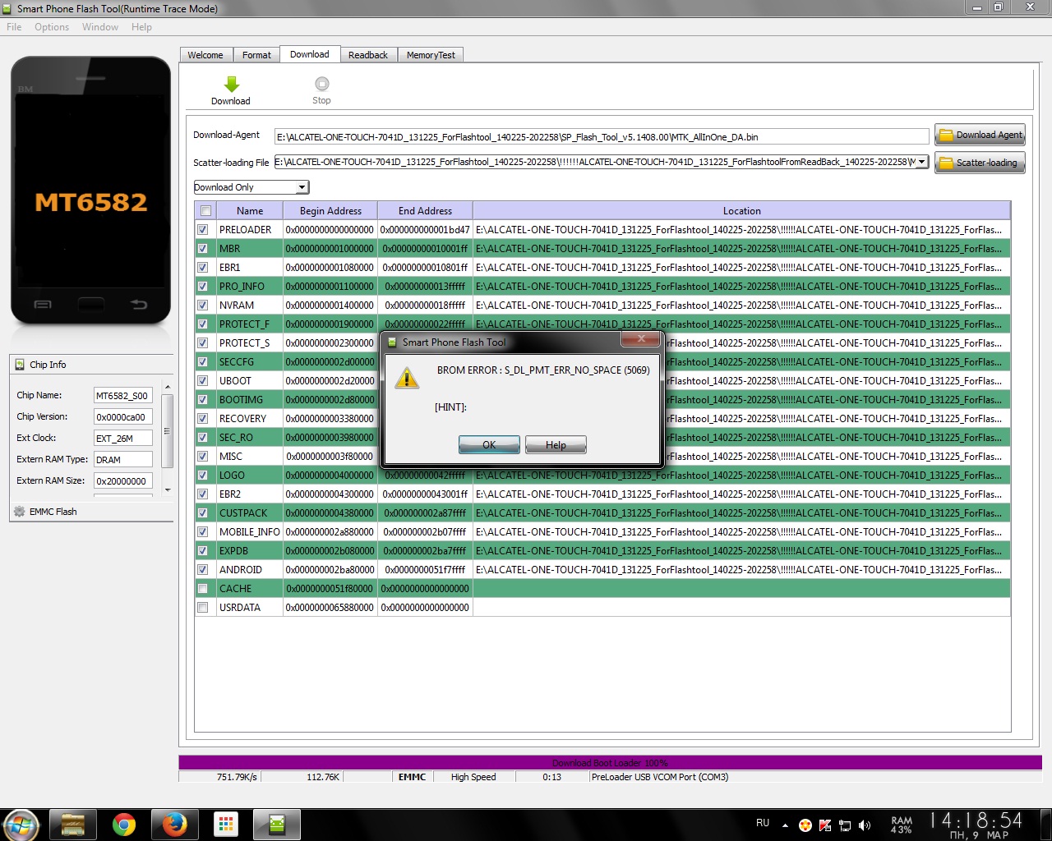Open Firefox from the taskbar
The image size is (1052, 841).
(x=174, y=825)
